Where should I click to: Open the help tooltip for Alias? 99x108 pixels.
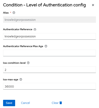pyautogui.click(x=14, y=13)
